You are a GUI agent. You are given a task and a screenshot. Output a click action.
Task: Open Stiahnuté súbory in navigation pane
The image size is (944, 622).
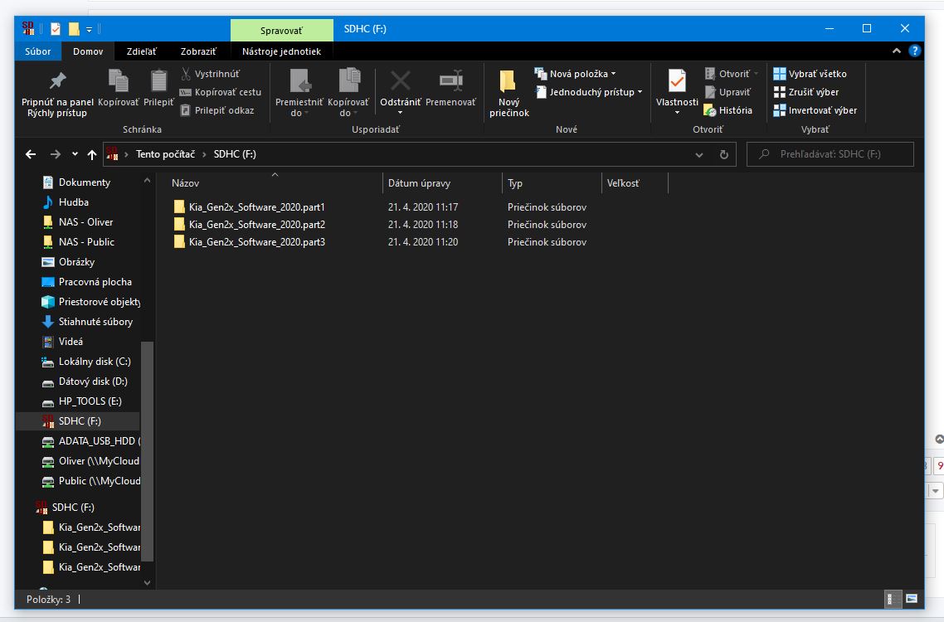click(87, 322)
